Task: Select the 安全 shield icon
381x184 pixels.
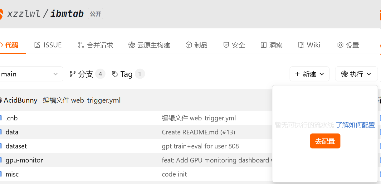Action: coord(226,45)
